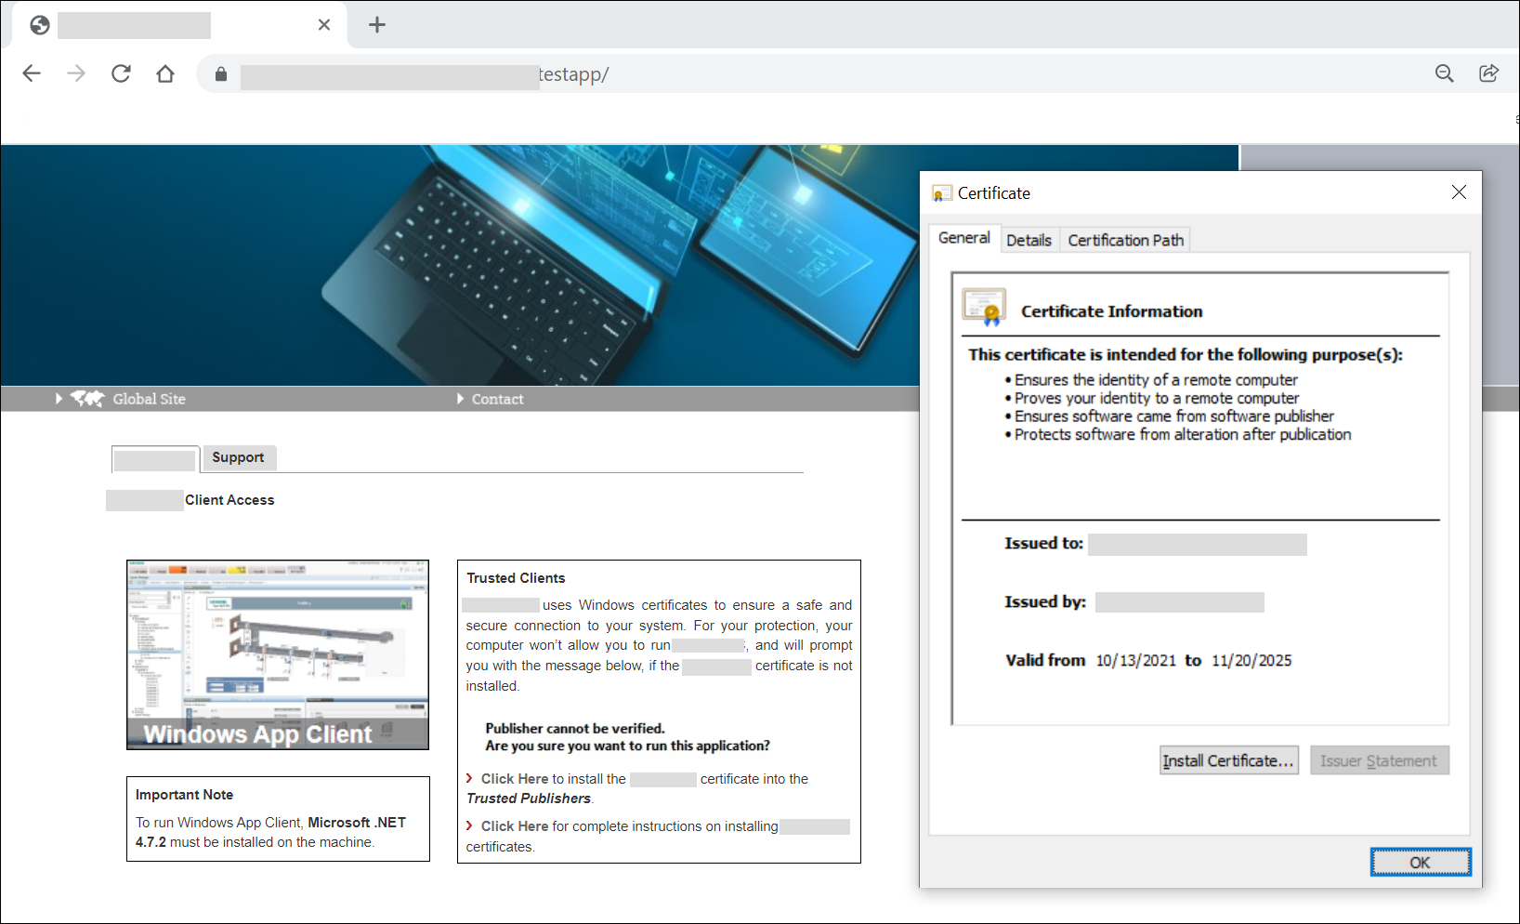Open the Global Site link
This screenshot has width=1520, height=924.
coord(149,399)
